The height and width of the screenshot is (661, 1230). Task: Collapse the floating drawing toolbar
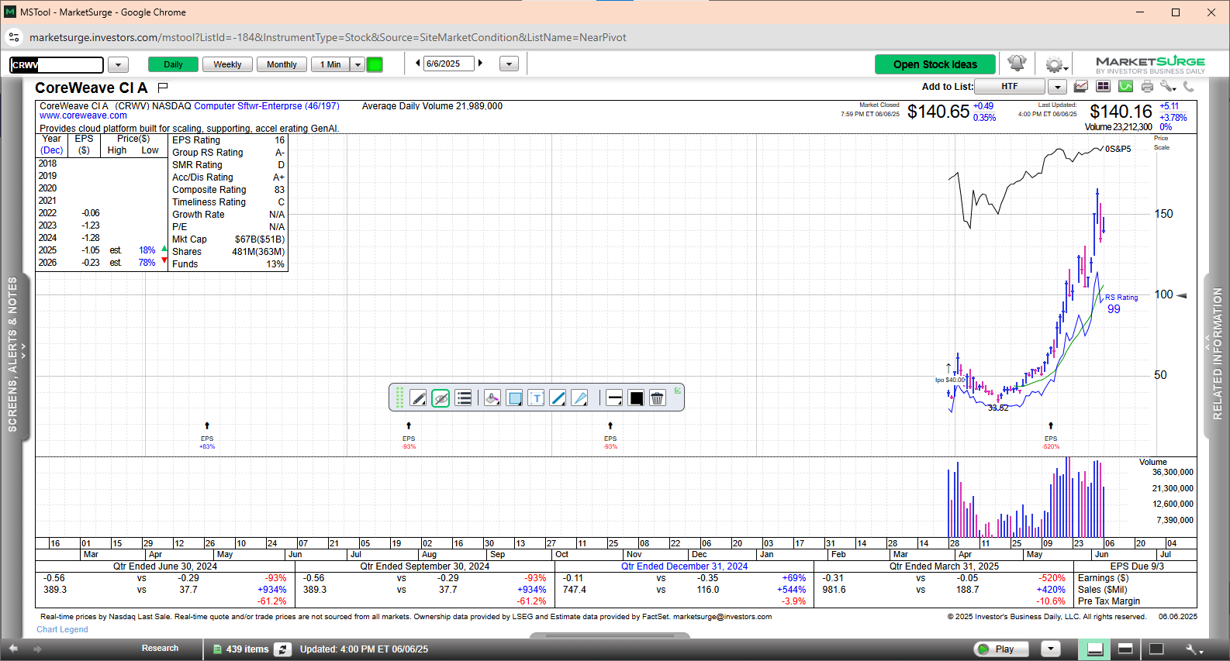pos(677,391)
